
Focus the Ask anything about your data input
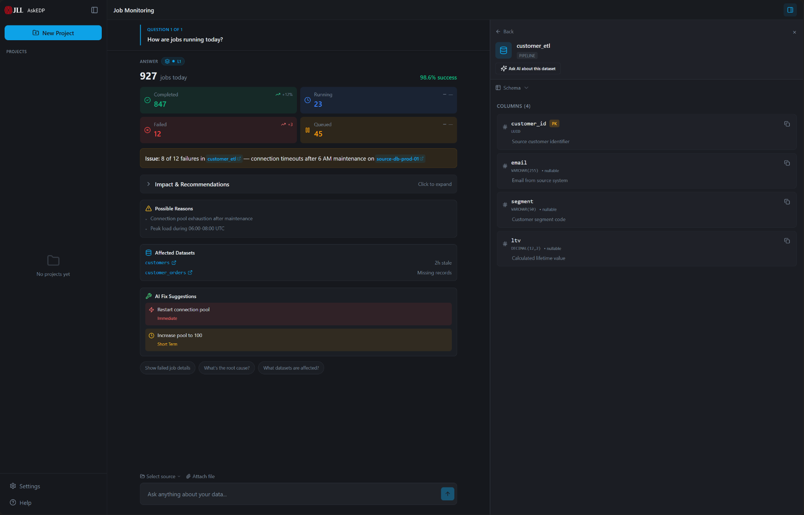point(291,494)
